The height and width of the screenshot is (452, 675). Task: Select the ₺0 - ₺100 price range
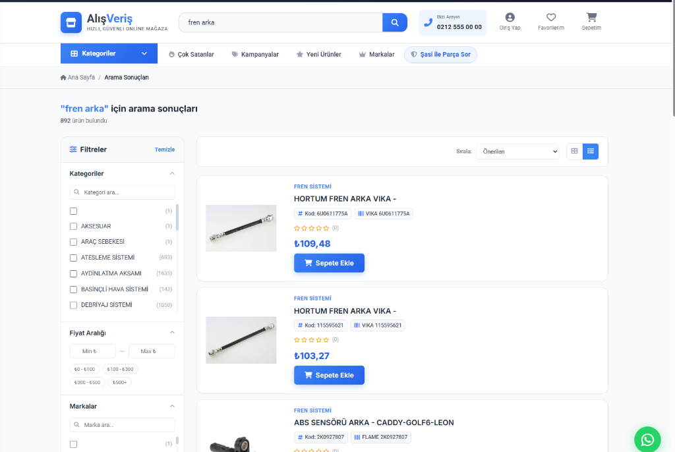click(x=84, y=369)
